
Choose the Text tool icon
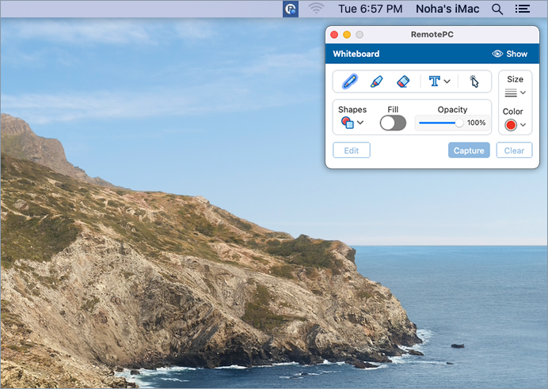pyautogui.click(x=434, y=81)
